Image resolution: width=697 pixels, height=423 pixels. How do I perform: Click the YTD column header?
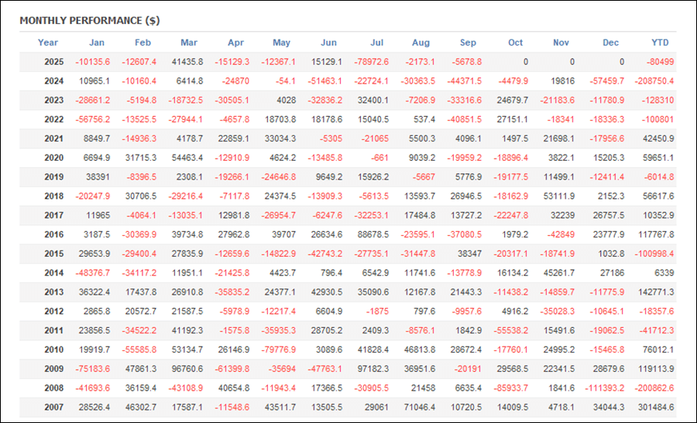[660, 43]
